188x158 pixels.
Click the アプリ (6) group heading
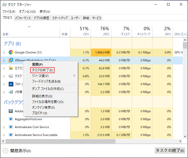click(12, 44)
